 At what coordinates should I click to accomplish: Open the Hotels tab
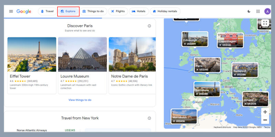139,11
